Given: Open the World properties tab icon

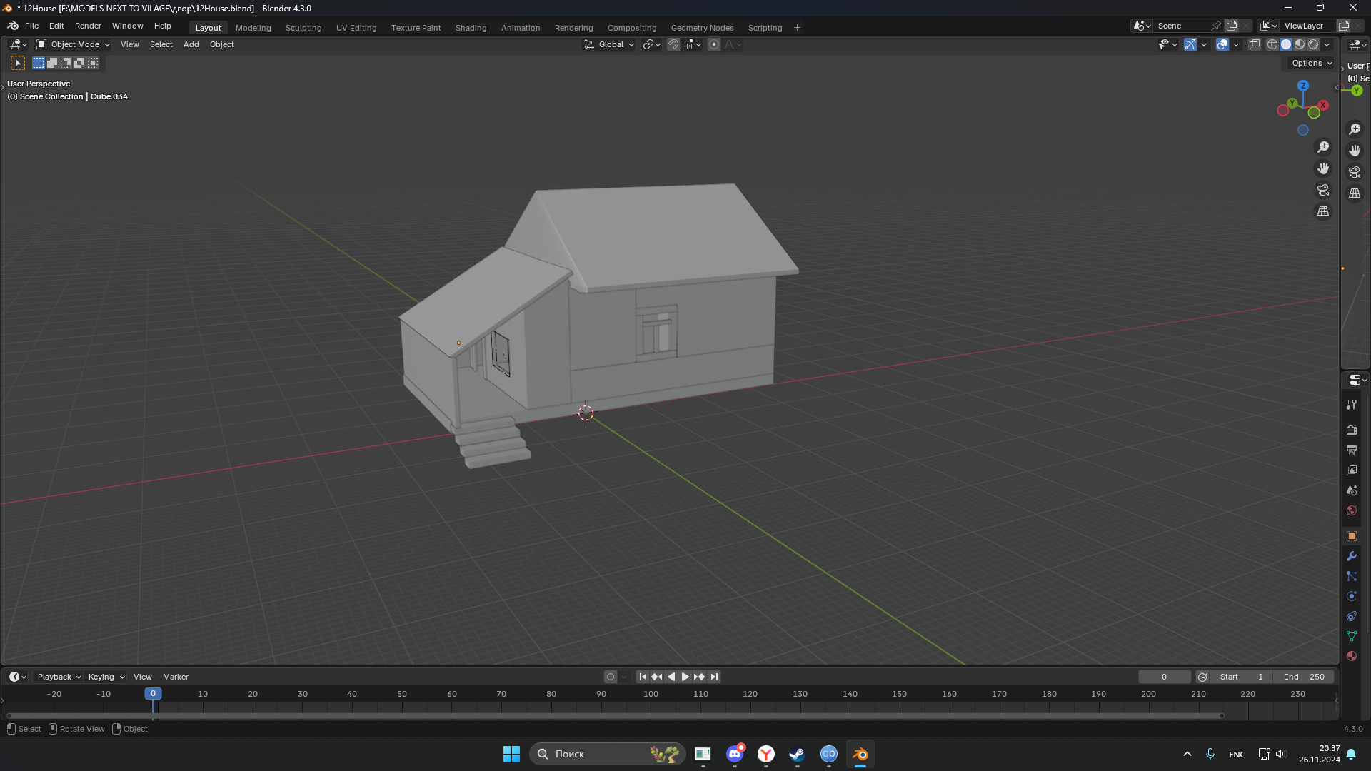Looking at the screenshot, I should (x=1352, y=510).
